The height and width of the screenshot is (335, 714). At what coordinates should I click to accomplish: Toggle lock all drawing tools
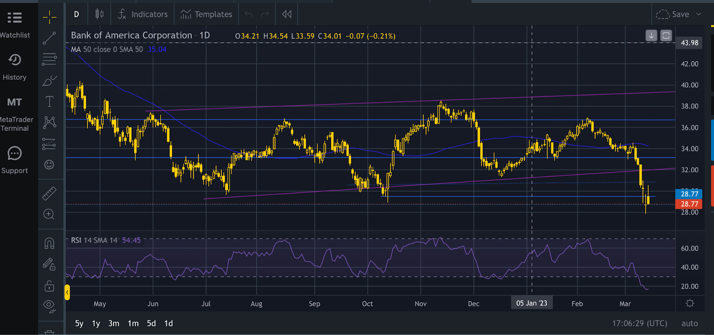point(50,286)
